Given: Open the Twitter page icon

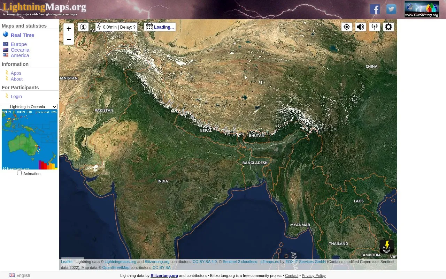Looking at the screenshot, I should click(x=391, y=9).
